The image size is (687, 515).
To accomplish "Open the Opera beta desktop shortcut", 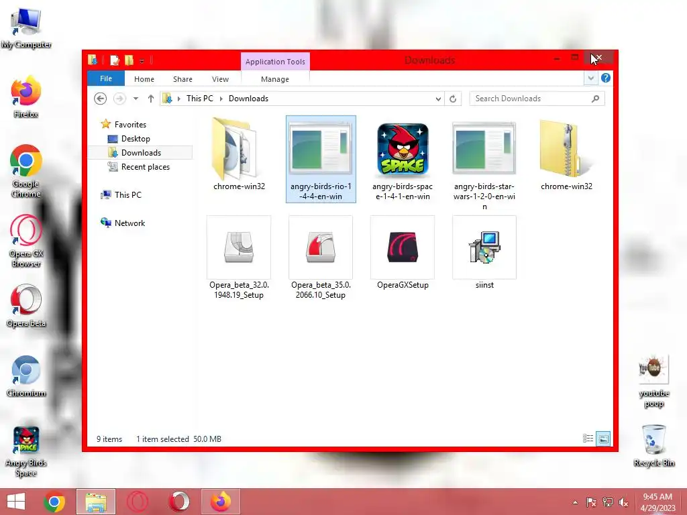I will [26, 306].
